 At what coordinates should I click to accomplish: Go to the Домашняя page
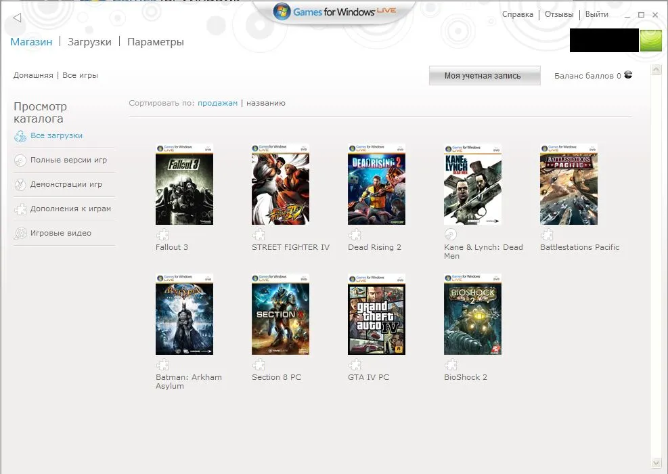coord(33,75)
